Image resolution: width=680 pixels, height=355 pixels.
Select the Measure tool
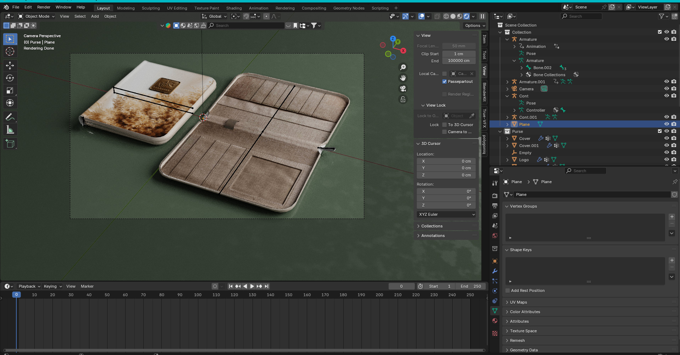pos(10,130)
